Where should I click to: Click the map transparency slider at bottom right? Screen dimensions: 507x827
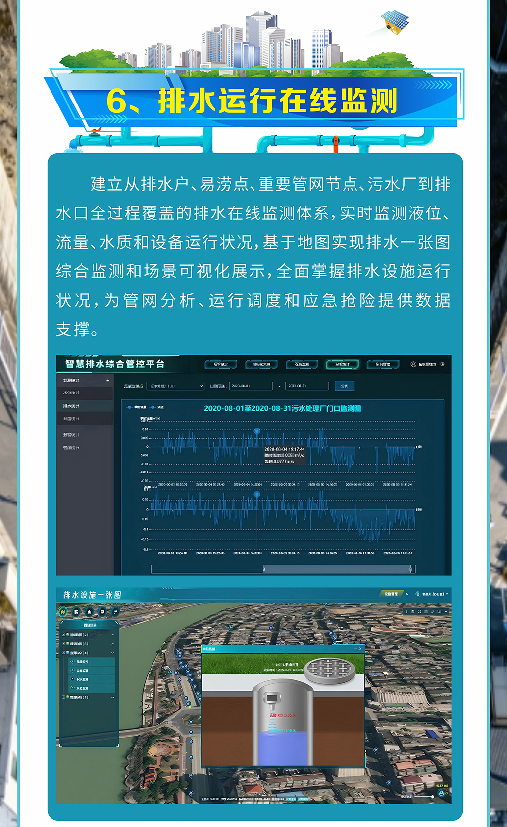click(424, 797)
